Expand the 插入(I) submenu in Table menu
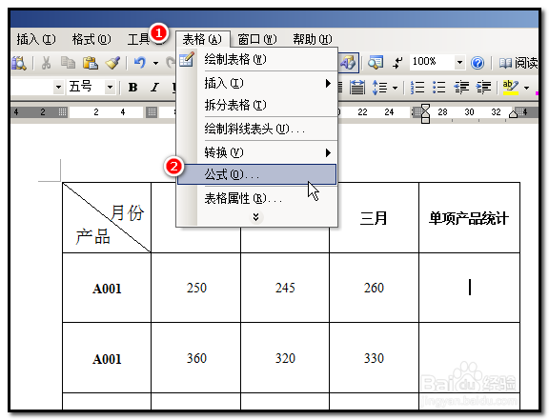549x420 pixels. 257,83
